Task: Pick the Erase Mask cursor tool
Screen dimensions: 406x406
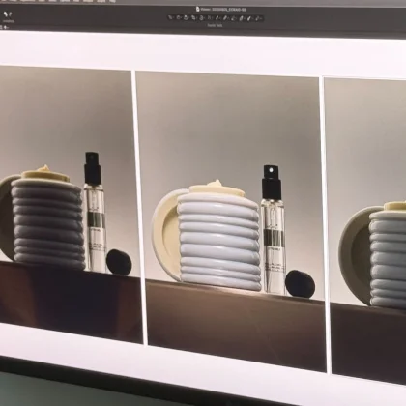Action: (233, 18)
